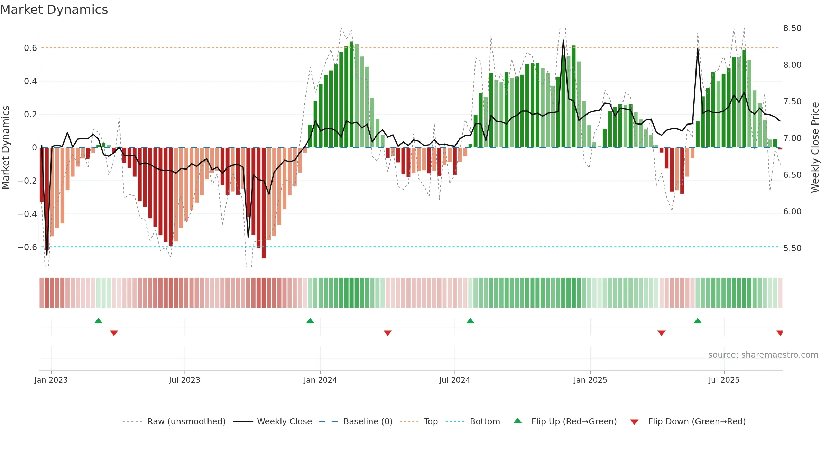Screen dimensions: 830x467
Task: Select the first green flip-up marker in early 2023
Action: click(x=99, y=321)
